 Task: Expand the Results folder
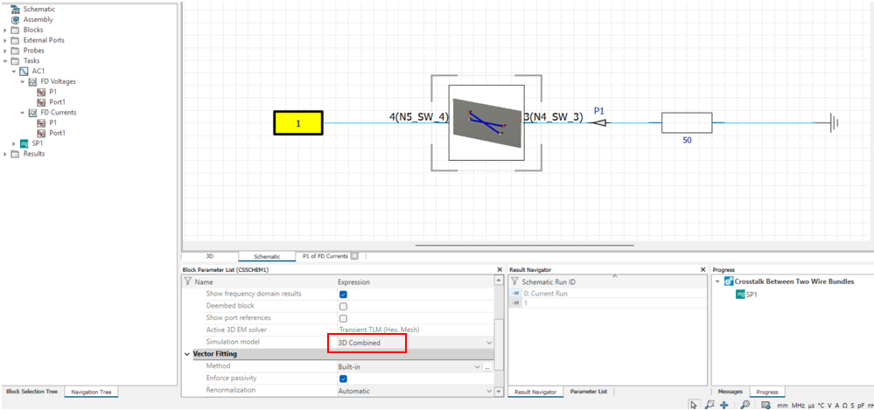coord(6,154)
